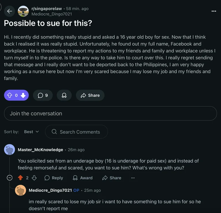Share the post
Screen dimensions: 221x213
(90, 95)
